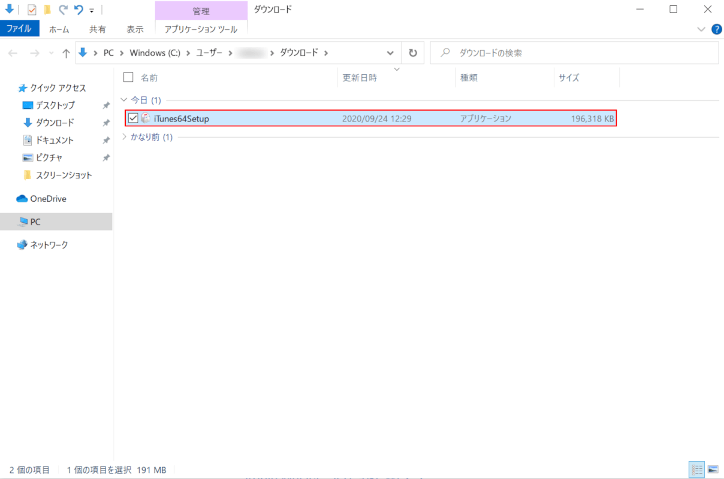Switch to large icons view in status bar
724x479 pixels.
[x=713, y=469]
